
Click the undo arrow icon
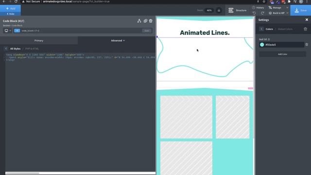[x=254, y=13]
